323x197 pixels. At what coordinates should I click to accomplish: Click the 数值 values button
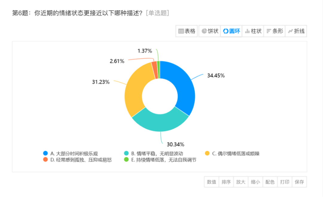pos(211,182)
